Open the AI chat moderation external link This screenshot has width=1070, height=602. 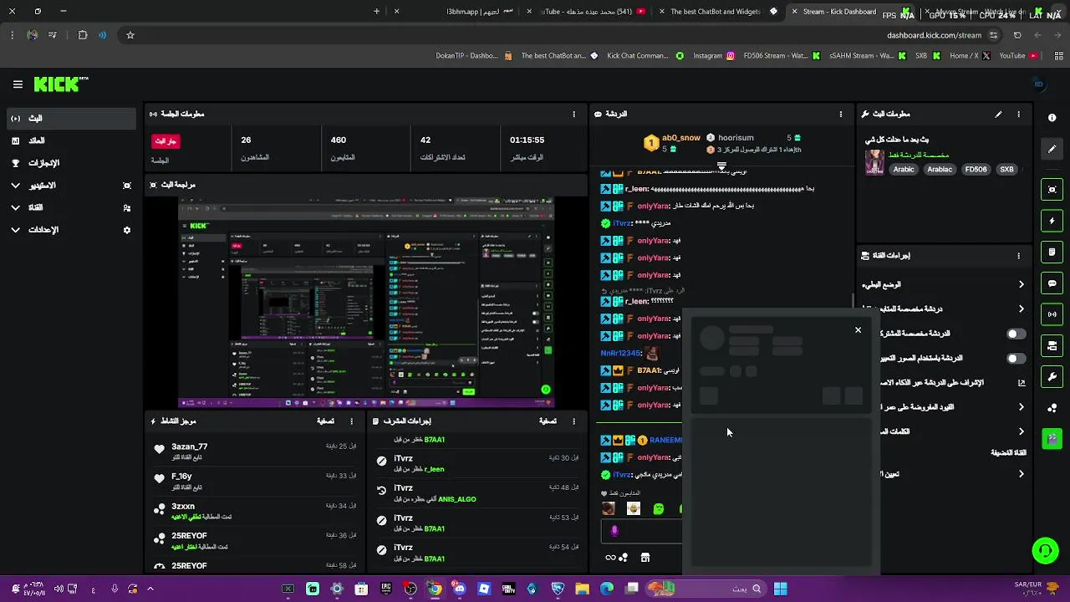click(x=1021, y=383)
